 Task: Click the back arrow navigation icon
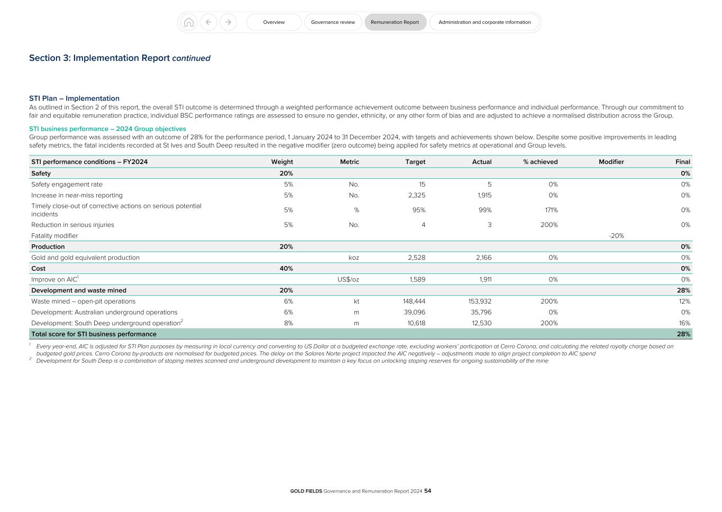click(x=208, y=22)
